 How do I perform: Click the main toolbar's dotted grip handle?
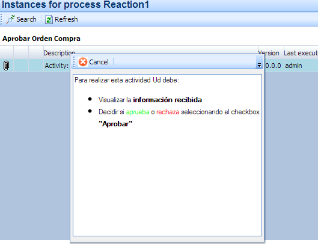(1, 19)
